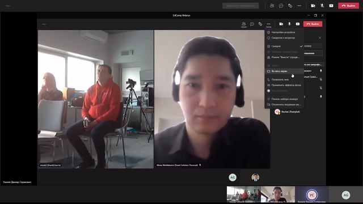Open Dial pad menu item
Screen dimensions: 363x204
[284, 99]
